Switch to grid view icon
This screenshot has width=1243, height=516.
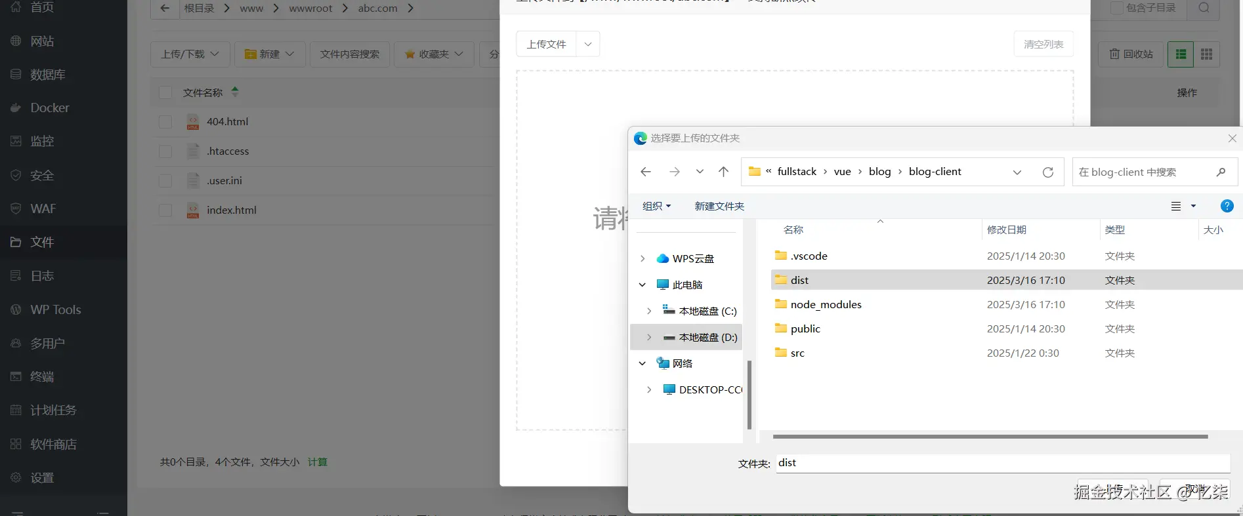click(1206, 54)
